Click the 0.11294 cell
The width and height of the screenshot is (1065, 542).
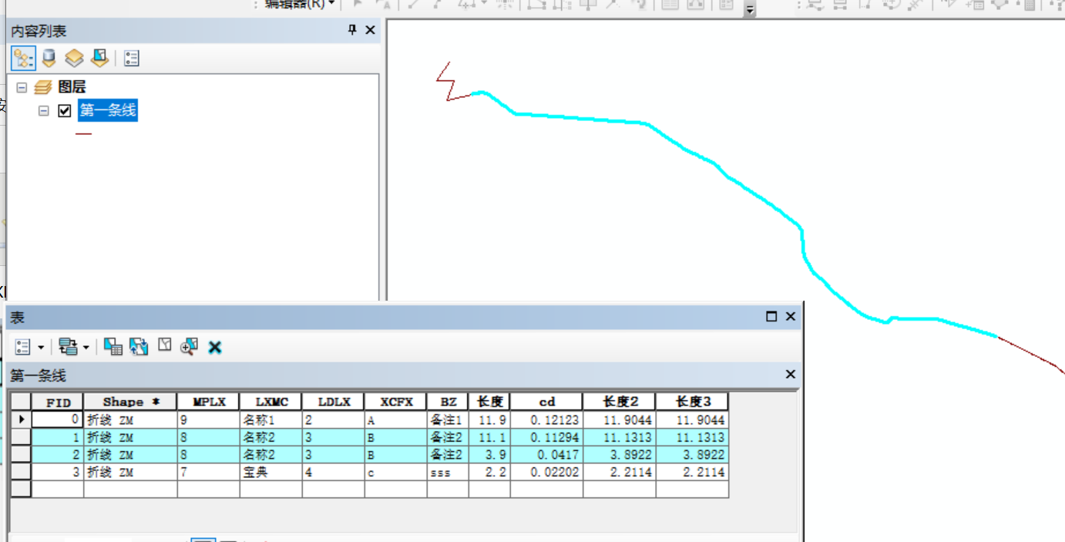[x=546, y=437]
